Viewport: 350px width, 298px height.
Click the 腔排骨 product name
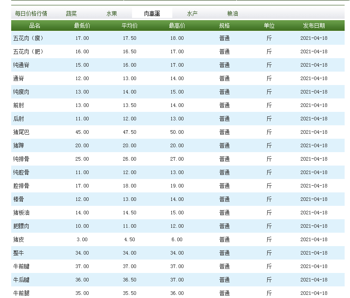[x=21, y=186]
